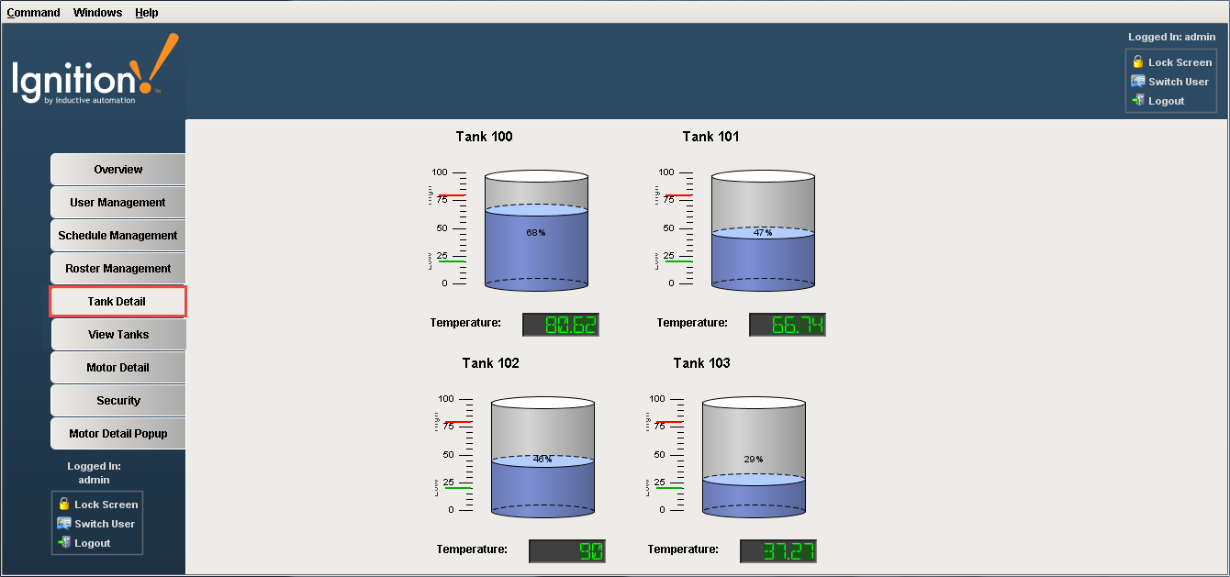Select the View Tanks screen
The width and height of the screenshot is (1230, 577).
[117, 334]
